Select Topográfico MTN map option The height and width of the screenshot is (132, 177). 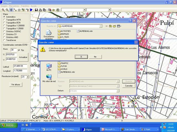coord(4,20)
